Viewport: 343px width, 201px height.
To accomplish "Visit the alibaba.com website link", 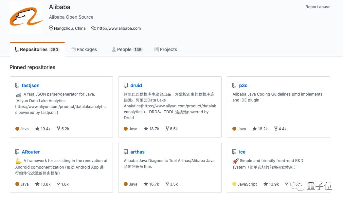I will tap(119, 28).
